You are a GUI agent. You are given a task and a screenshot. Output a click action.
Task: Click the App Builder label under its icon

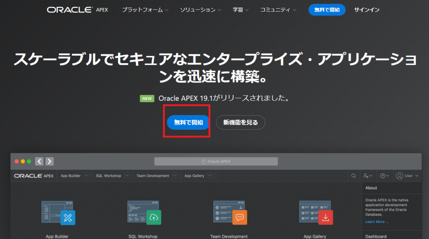click(x=57, y=236)
